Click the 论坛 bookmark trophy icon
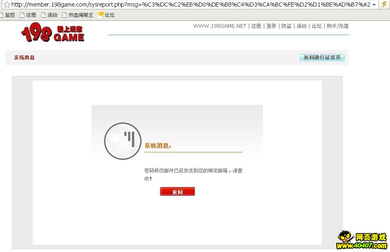The width and height of the screenshot is (390, 252). [101, 15]
